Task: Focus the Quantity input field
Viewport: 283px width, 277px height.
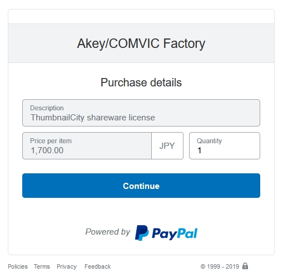Action: click(225, 146)
